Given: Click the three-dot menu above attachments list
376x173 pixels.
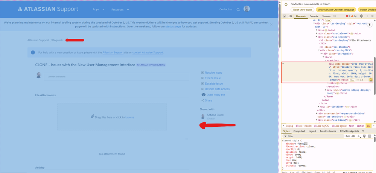Looking at the screenshot, I should click(187, 139).
